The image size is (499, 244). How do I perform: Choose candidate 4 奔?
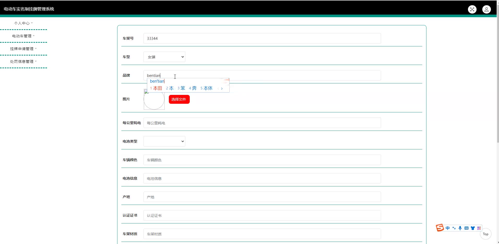click(193, 88)
